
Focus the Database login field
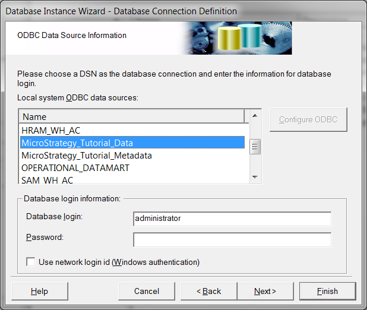point(232,219)
